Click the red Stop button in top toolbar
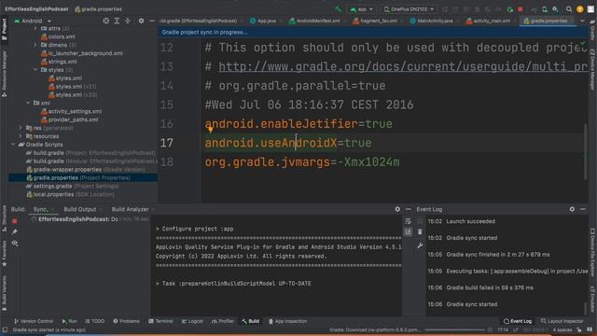This screenshot has height=336, width=597. tap(521, 9)
